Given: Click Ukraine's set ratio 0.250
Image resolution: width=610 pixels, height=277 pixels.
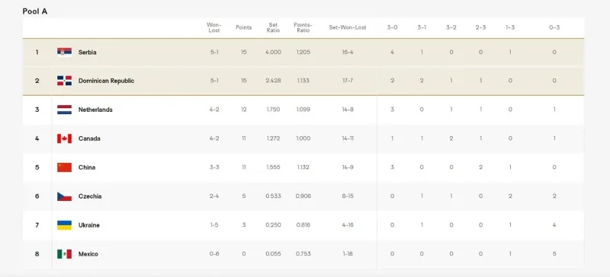Looking at the screenshot, I should 273,225.
